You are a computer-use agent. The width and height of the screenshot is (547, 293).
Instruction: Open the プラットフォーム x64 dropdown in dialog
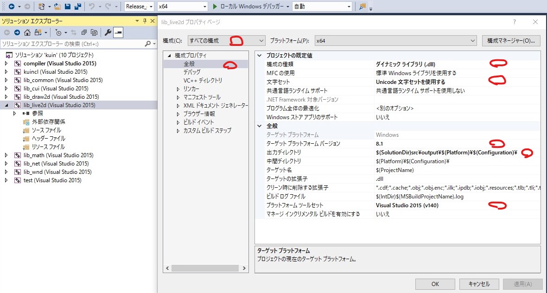click(x=395, y=41)
